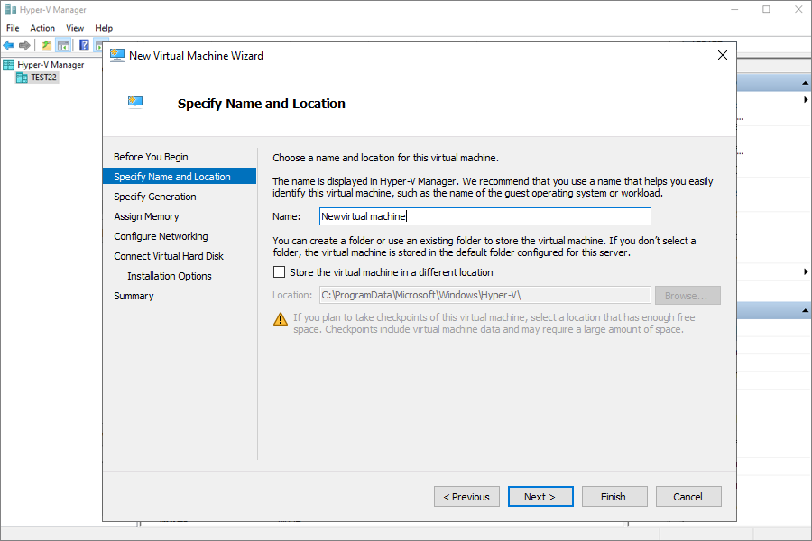Image resolution: width=812 pixels, height=541 pixels.
Task: Click the Up One Level folder icon
Action: pyautogui.click(x=47, y=46)
